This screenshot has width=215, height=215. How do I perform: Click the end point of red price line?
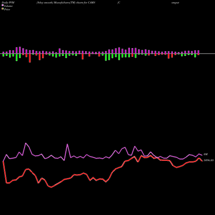tap(202, 161)
